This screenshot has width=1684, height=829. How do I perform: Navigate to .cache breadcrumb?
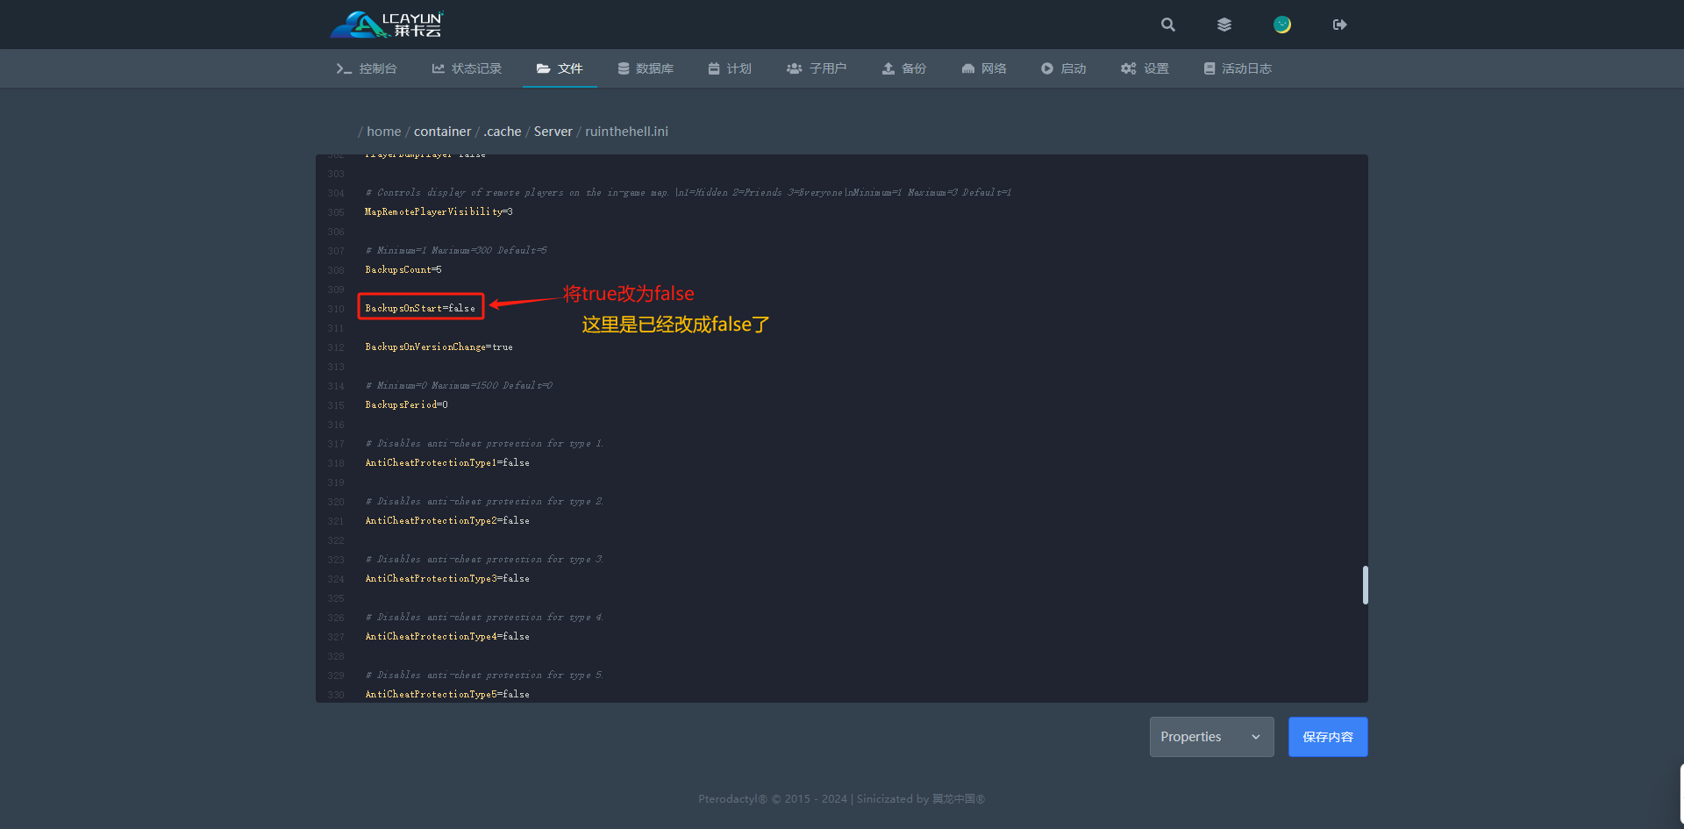(503, 132)
